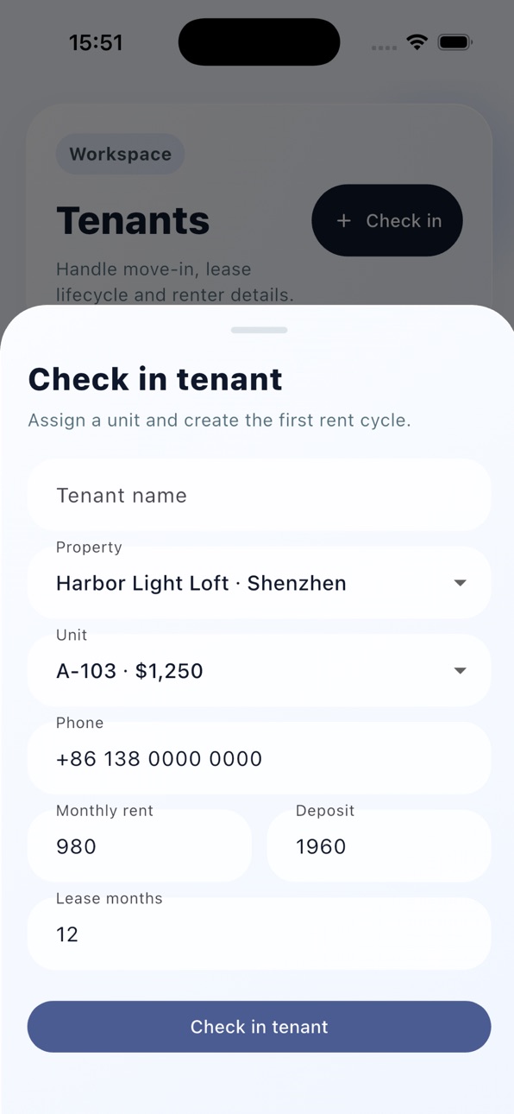Tap the cellular signal dots icon
This screenshot has height=1114, width=514.
383,47
